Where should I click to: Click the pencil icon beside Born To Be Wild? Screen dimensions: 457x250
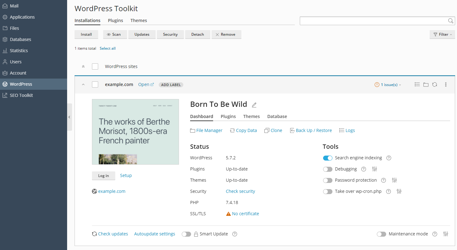click(254, 105)
